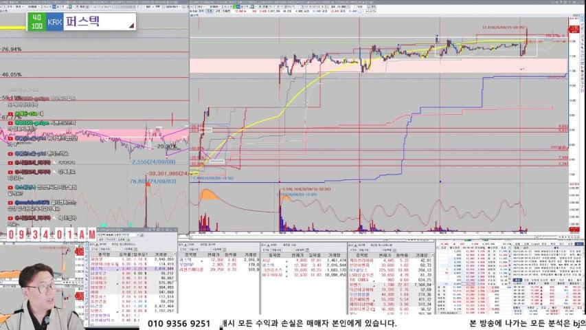This screenshot has width=586, height=330.
Task: Select the row with volume 18,098,450
Action: tap(304, 275)
